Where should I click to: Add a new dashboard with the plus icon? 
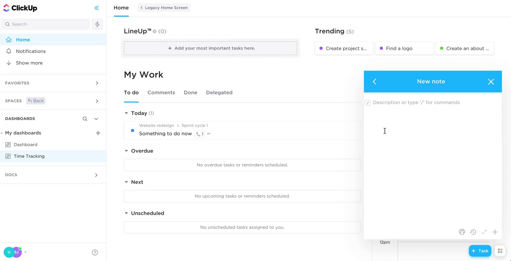click(98, 133)
